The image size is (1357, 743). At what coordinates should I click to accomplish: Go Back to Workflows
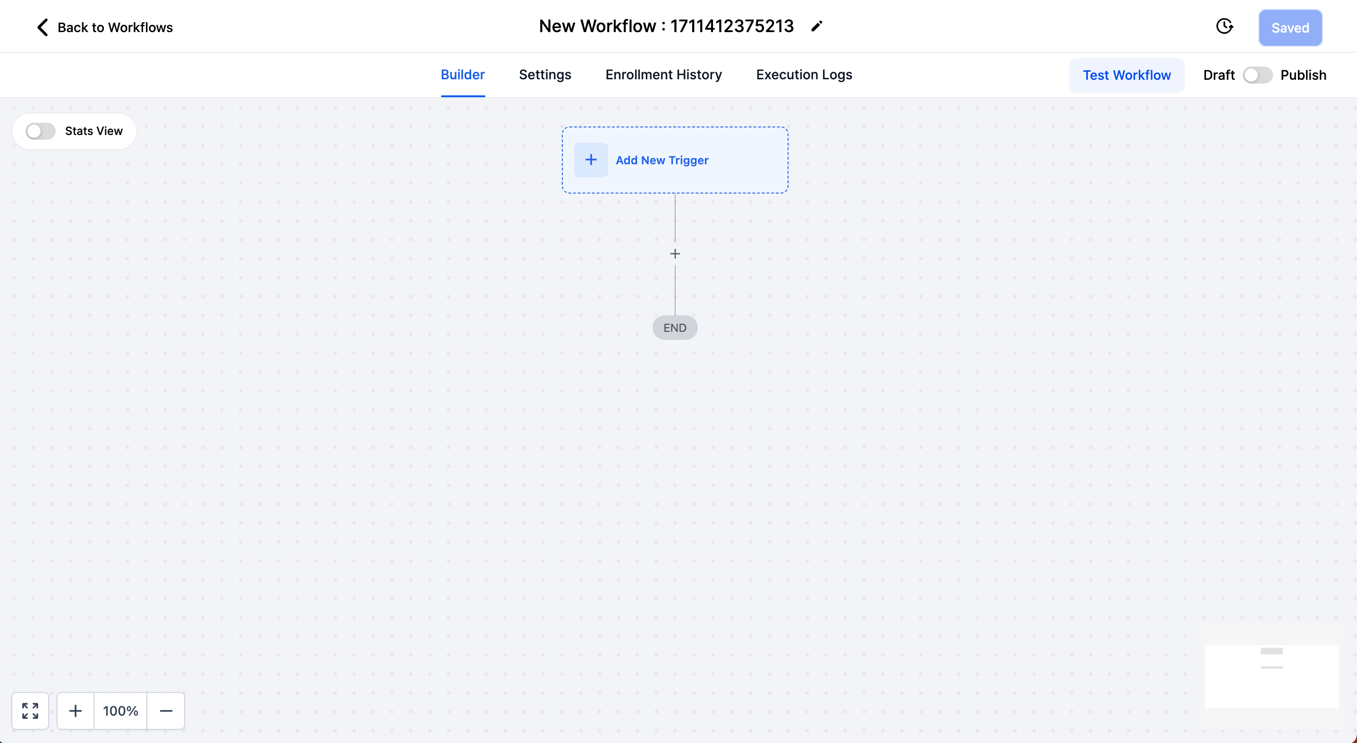(x=115, y=27)
